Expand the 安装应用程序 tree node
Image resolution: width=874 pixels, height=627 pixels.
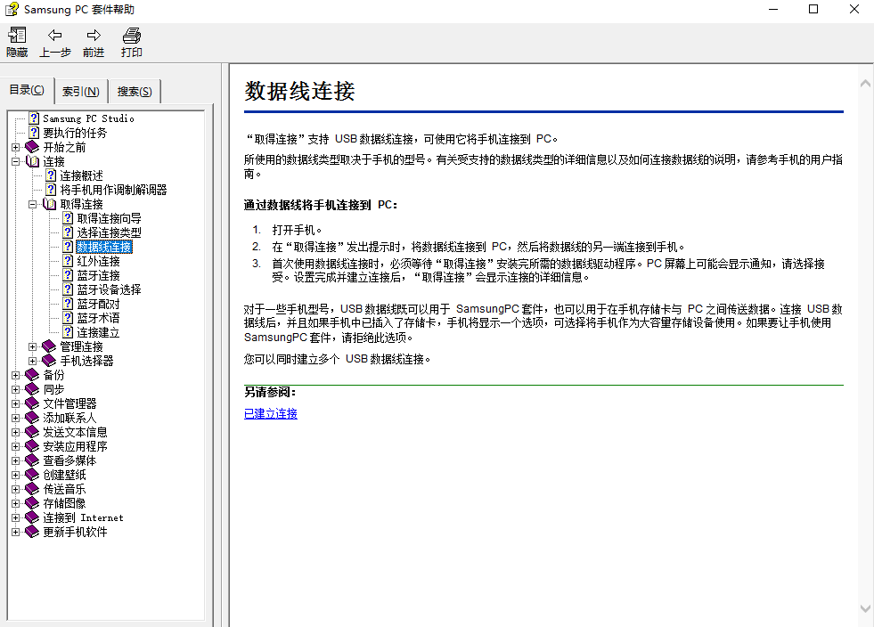pyautogui.click(x=16, y=446)
